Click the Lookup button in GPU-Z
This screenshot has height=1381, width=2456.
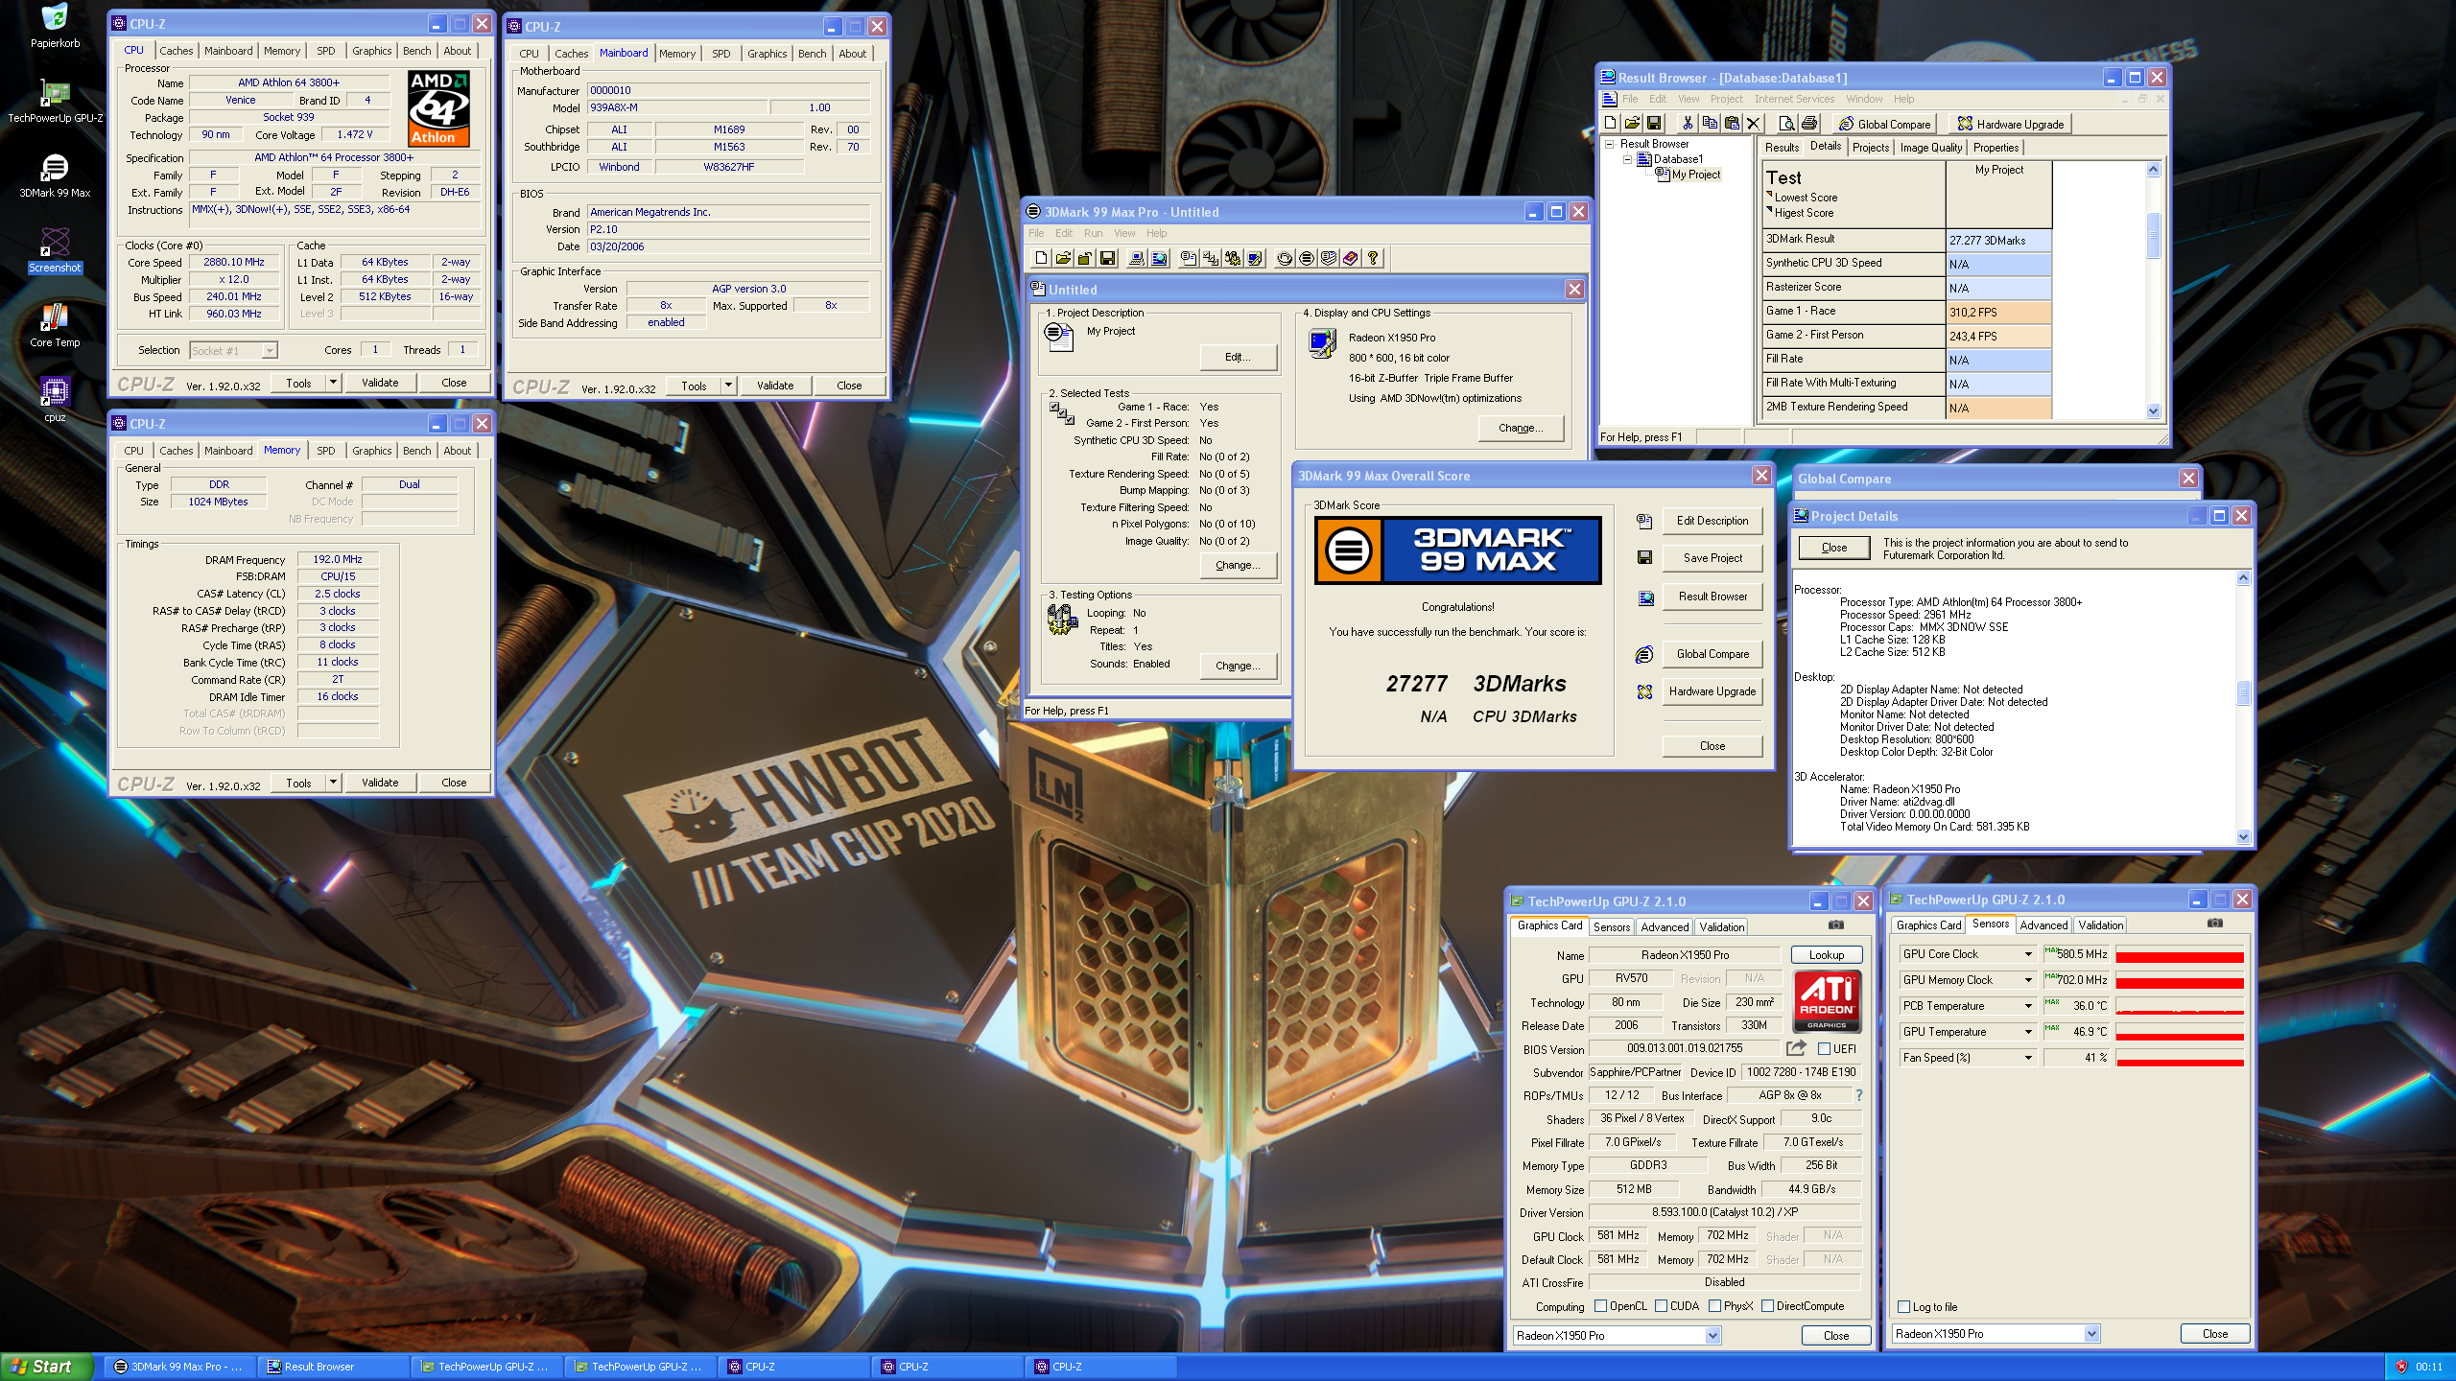pos(1827,955)
